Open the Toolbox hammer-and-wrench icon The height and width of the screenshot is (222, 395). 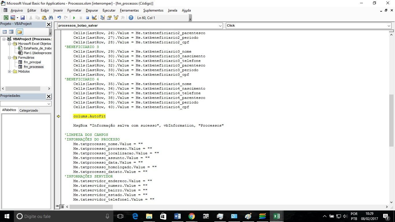click(x=123, y=18)
